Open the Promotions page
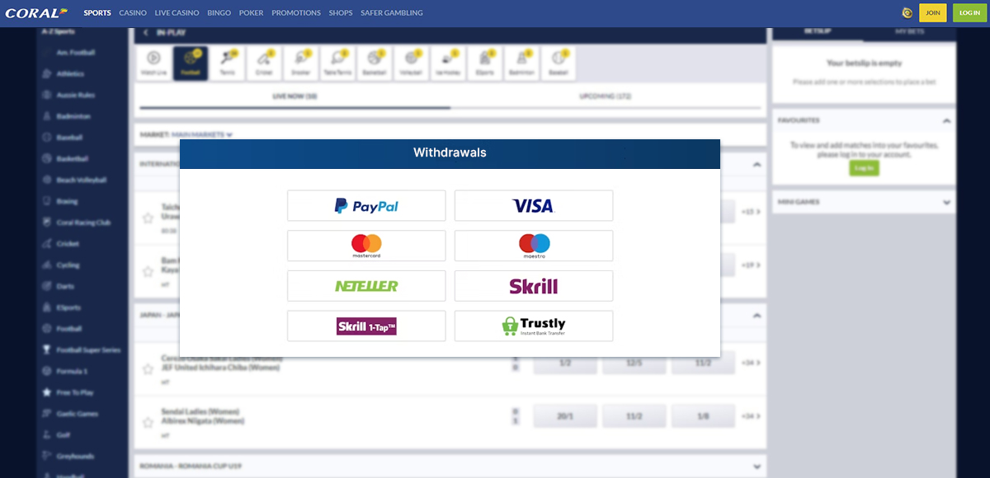 296,13
